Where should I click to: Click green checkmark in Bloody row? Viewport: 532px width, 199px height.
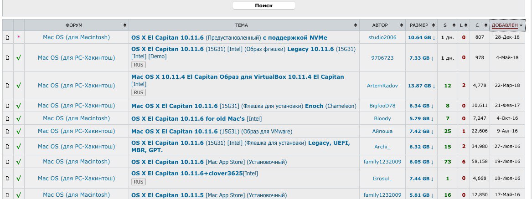coord(19,119)
